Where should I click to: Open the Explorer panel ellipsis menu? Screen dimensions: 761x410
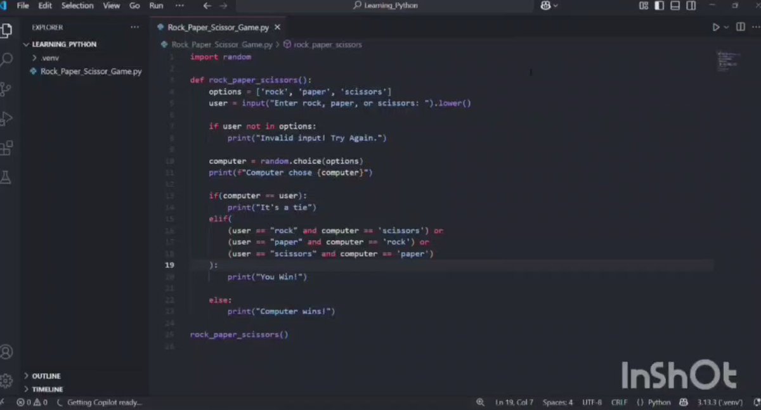(134, 27)
